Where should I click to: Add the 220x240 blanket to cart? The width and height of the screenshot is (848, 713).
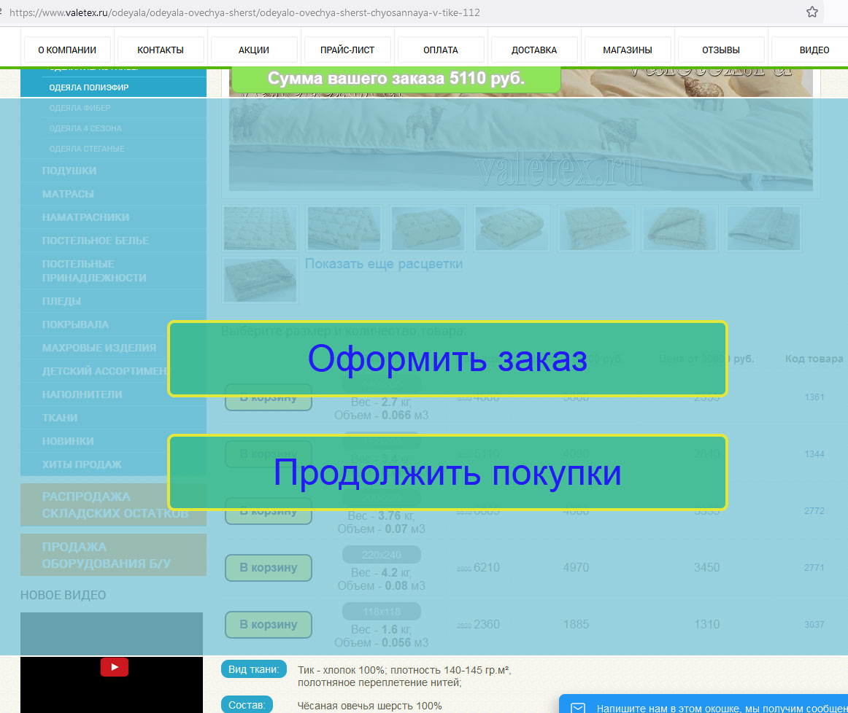coord(267,567)
